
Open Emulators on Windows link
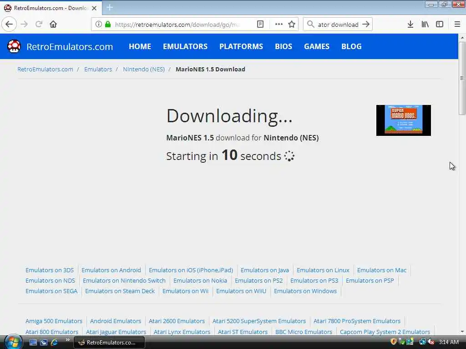(305, 291)
